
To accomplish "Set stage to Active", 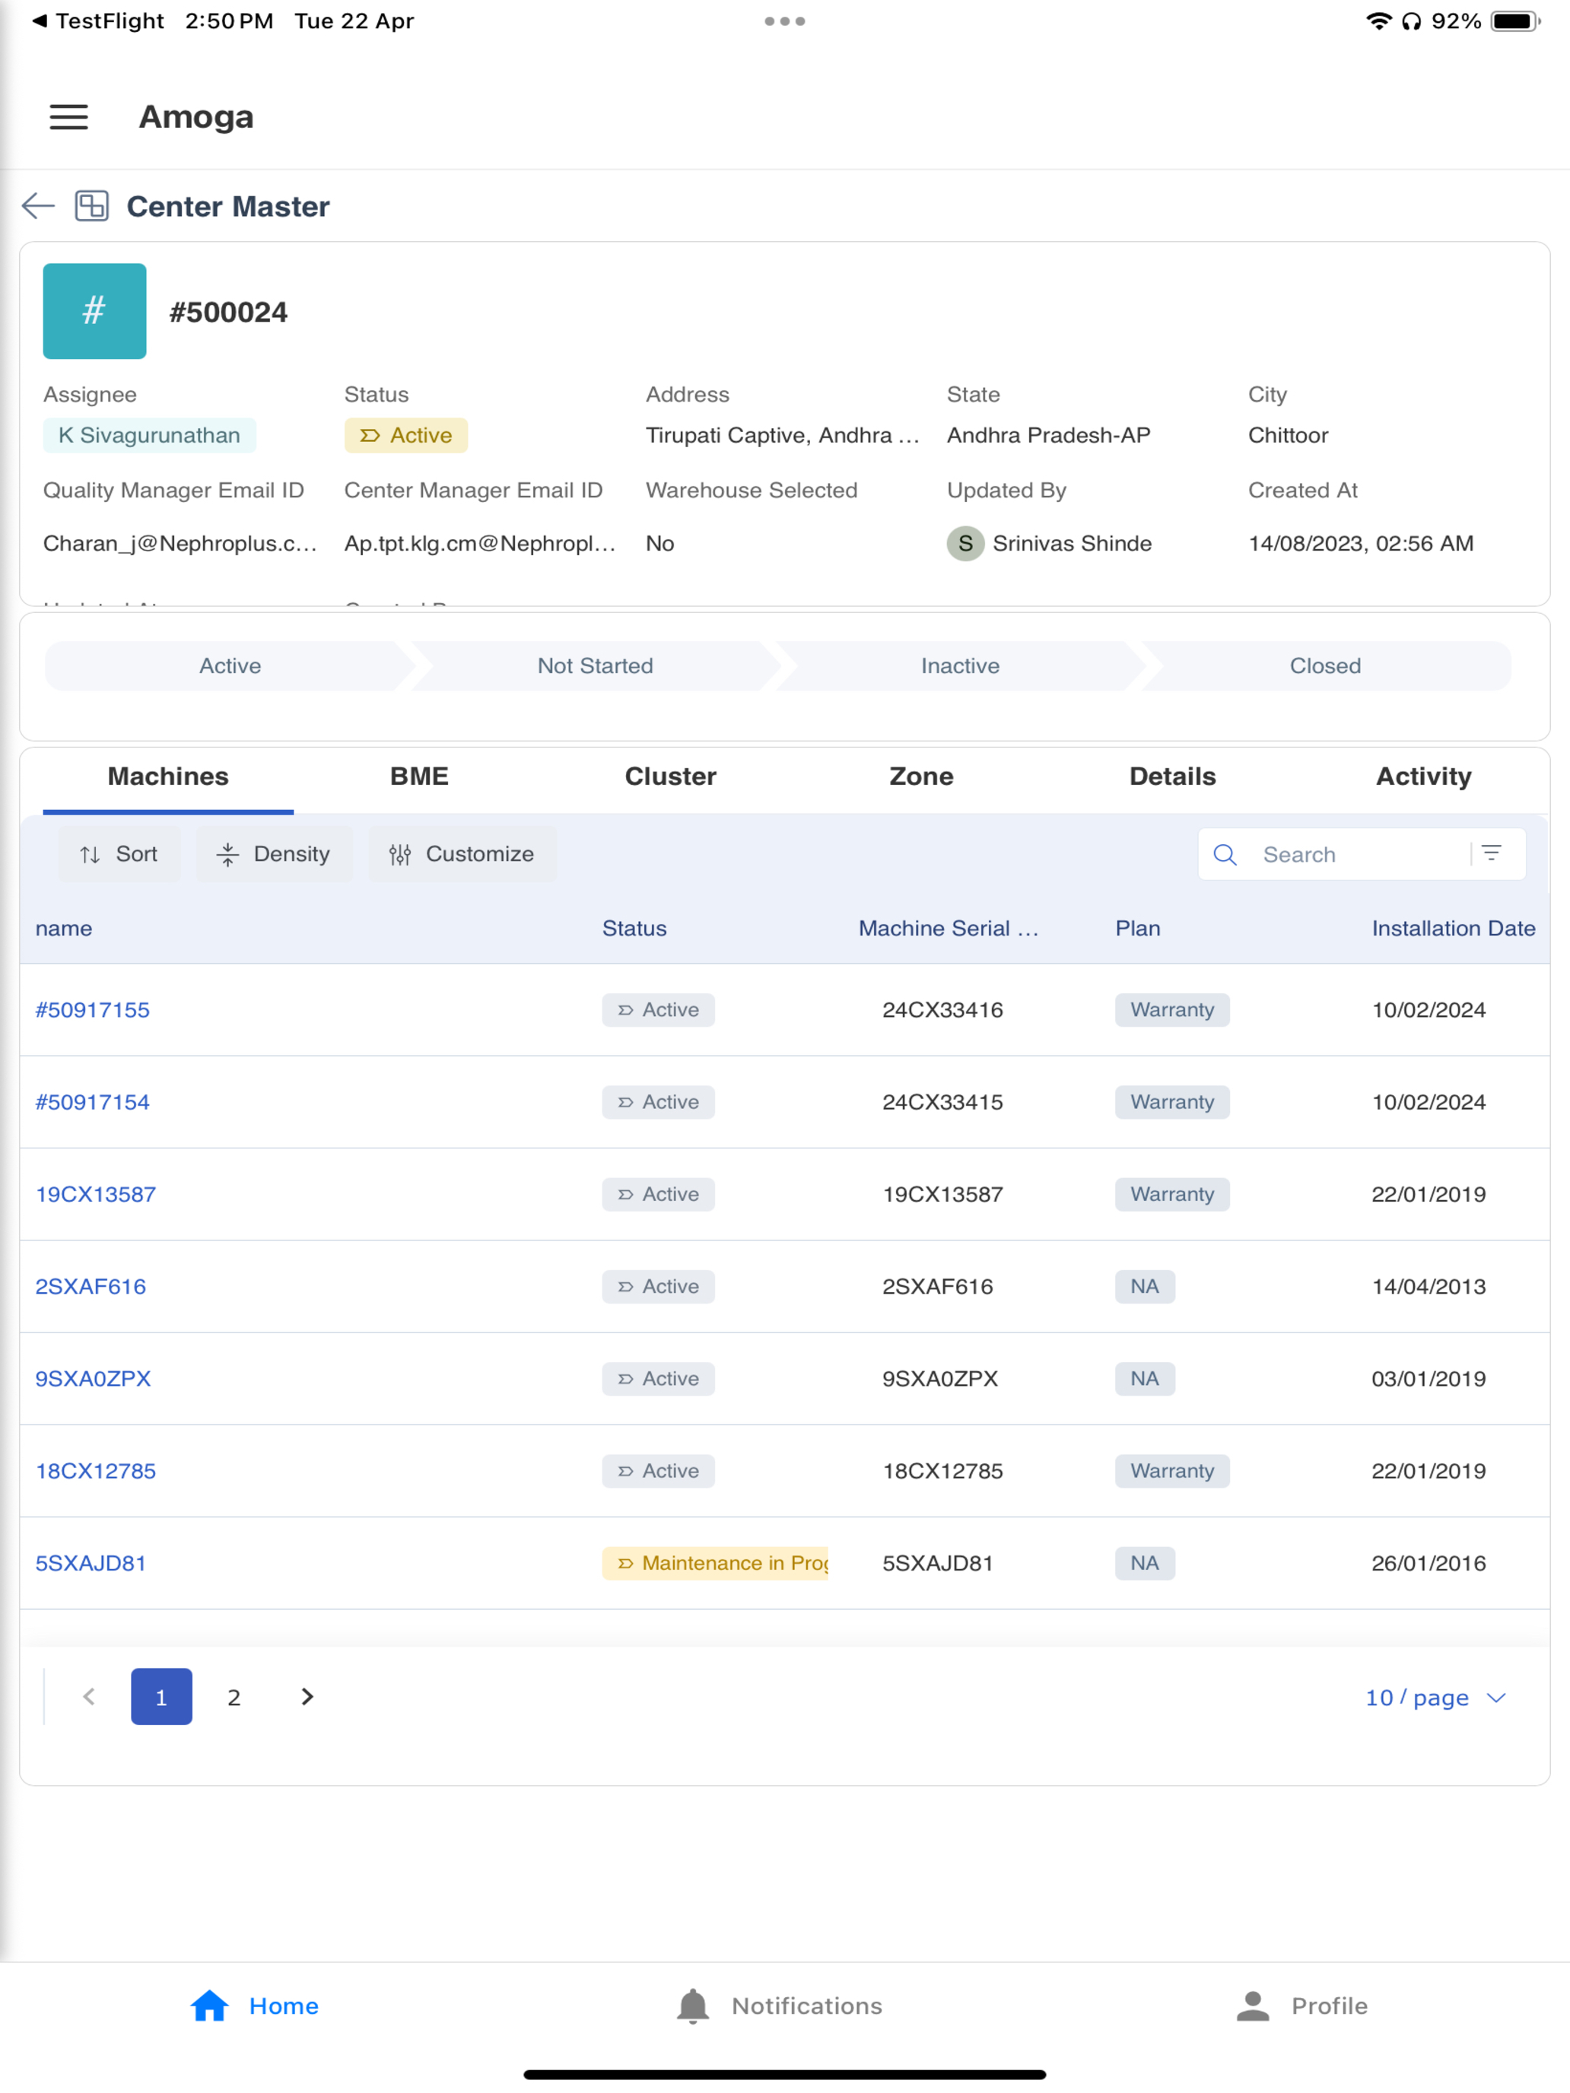I will (230, 666).
